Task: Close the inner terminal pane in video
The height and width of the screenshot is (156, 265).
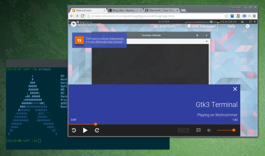Action: click(x=207, y=41)
